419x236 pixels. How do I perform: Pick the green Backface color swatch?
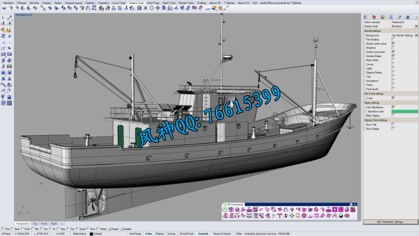404,112
